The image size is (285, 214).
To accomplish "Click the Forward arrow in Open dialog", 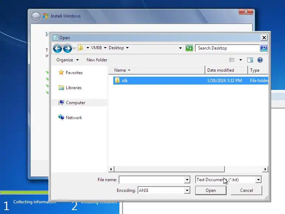I will tap(67, 48).
